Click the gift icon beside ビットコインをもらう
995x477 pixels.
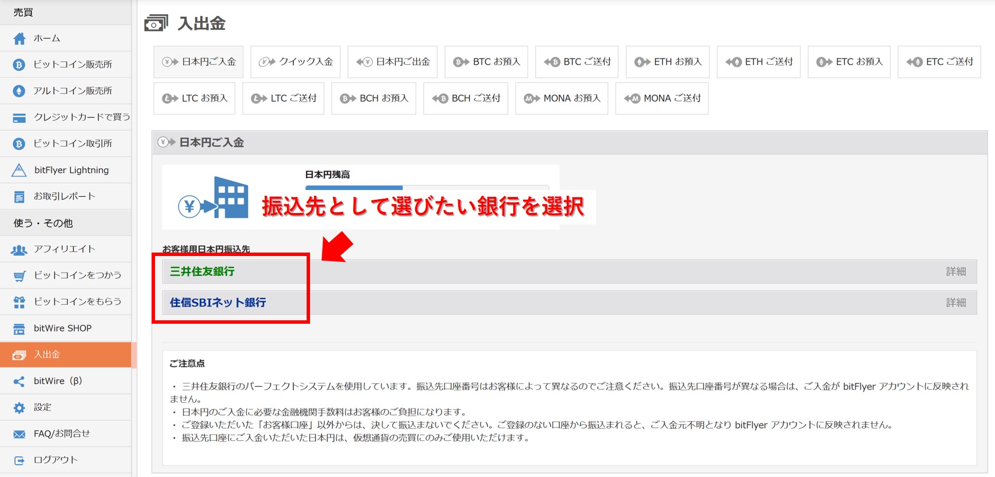point(20,303)
